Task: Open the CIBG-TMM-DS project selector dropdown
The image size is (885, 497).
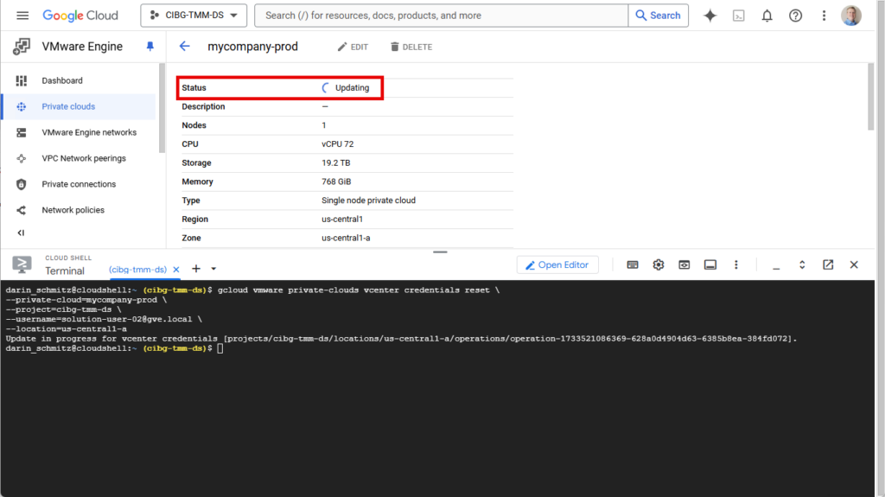Action: click(x=194, y=16)
